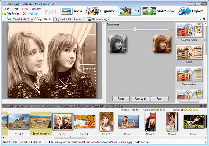The width and height of the screenshot is (209, 146).
Task: Turn filters OFF
Action: [138, 110]
